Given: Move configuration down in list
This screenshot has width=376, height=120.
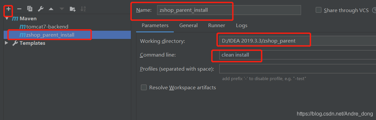Looking at the screenshot, I should coord(62,9).
